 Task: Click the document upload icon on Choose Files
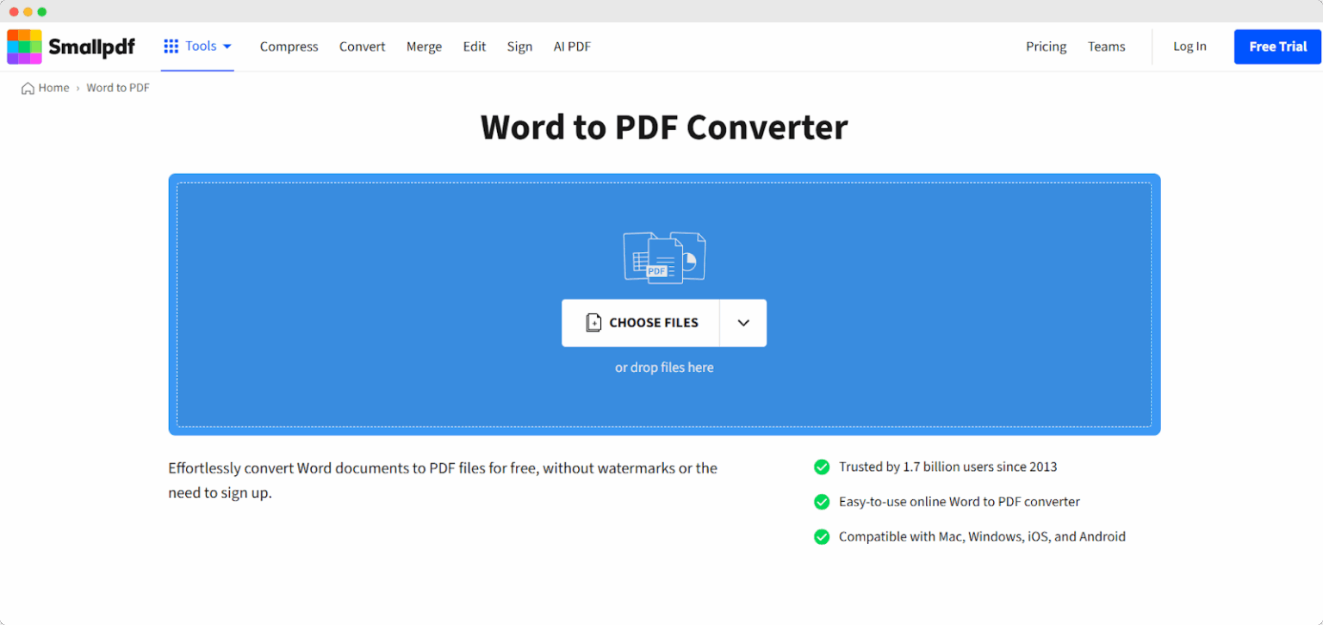(593, 322)
